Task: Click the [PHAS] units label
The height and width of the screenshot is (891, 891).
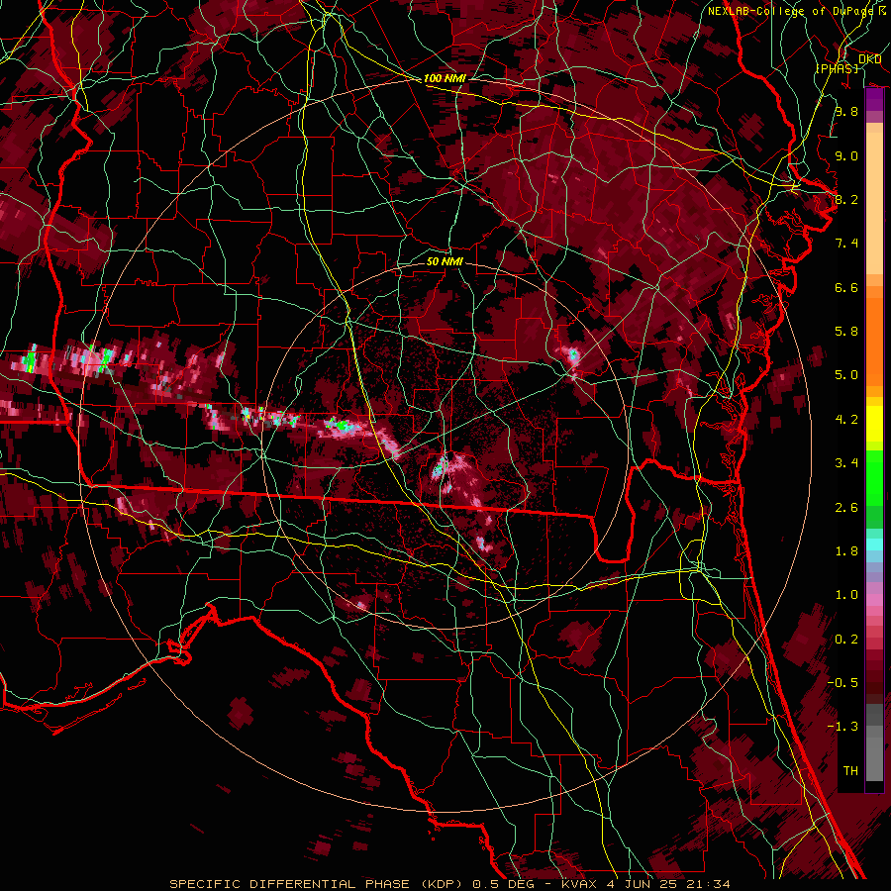Action: click(x=837, y=68)
